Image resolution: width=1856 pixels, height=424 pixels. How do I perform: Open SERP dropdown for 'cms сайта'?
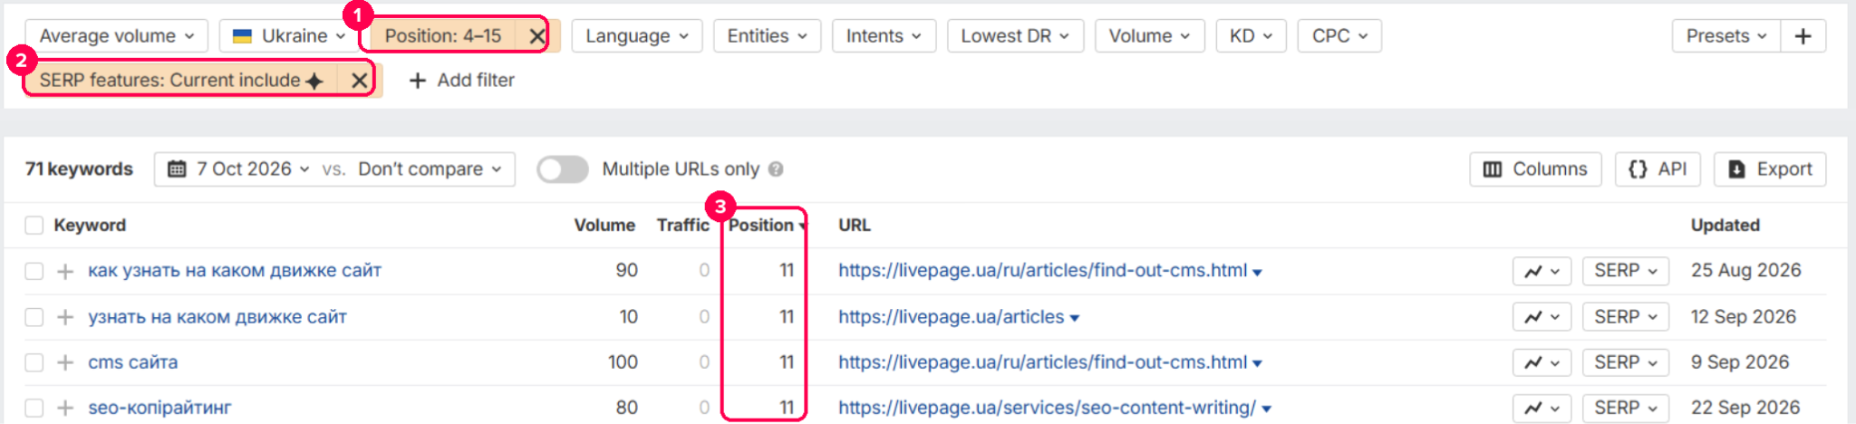tap(1626, 362)
